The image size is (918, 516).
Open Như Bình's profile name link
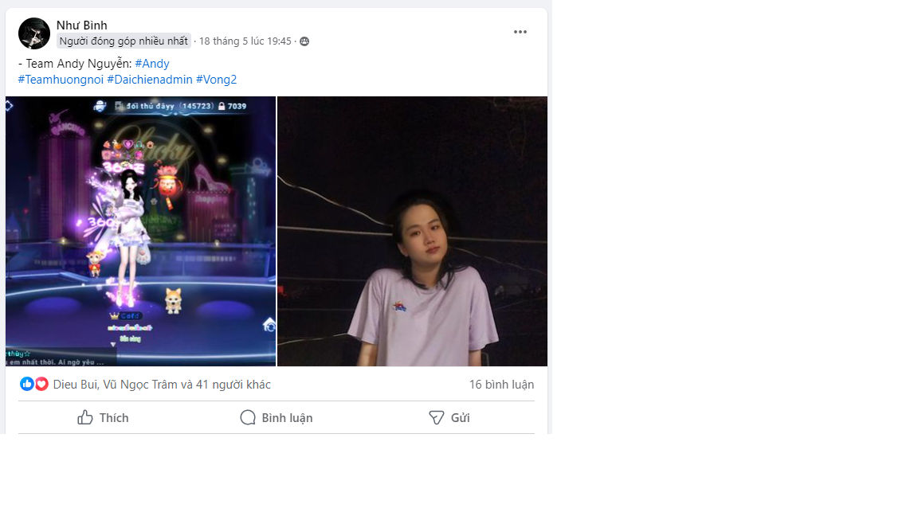click(x=81, y=25)
